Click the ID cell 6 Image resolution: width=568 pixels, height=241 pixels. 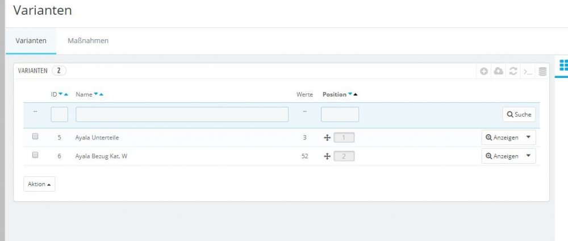point(60,156)
